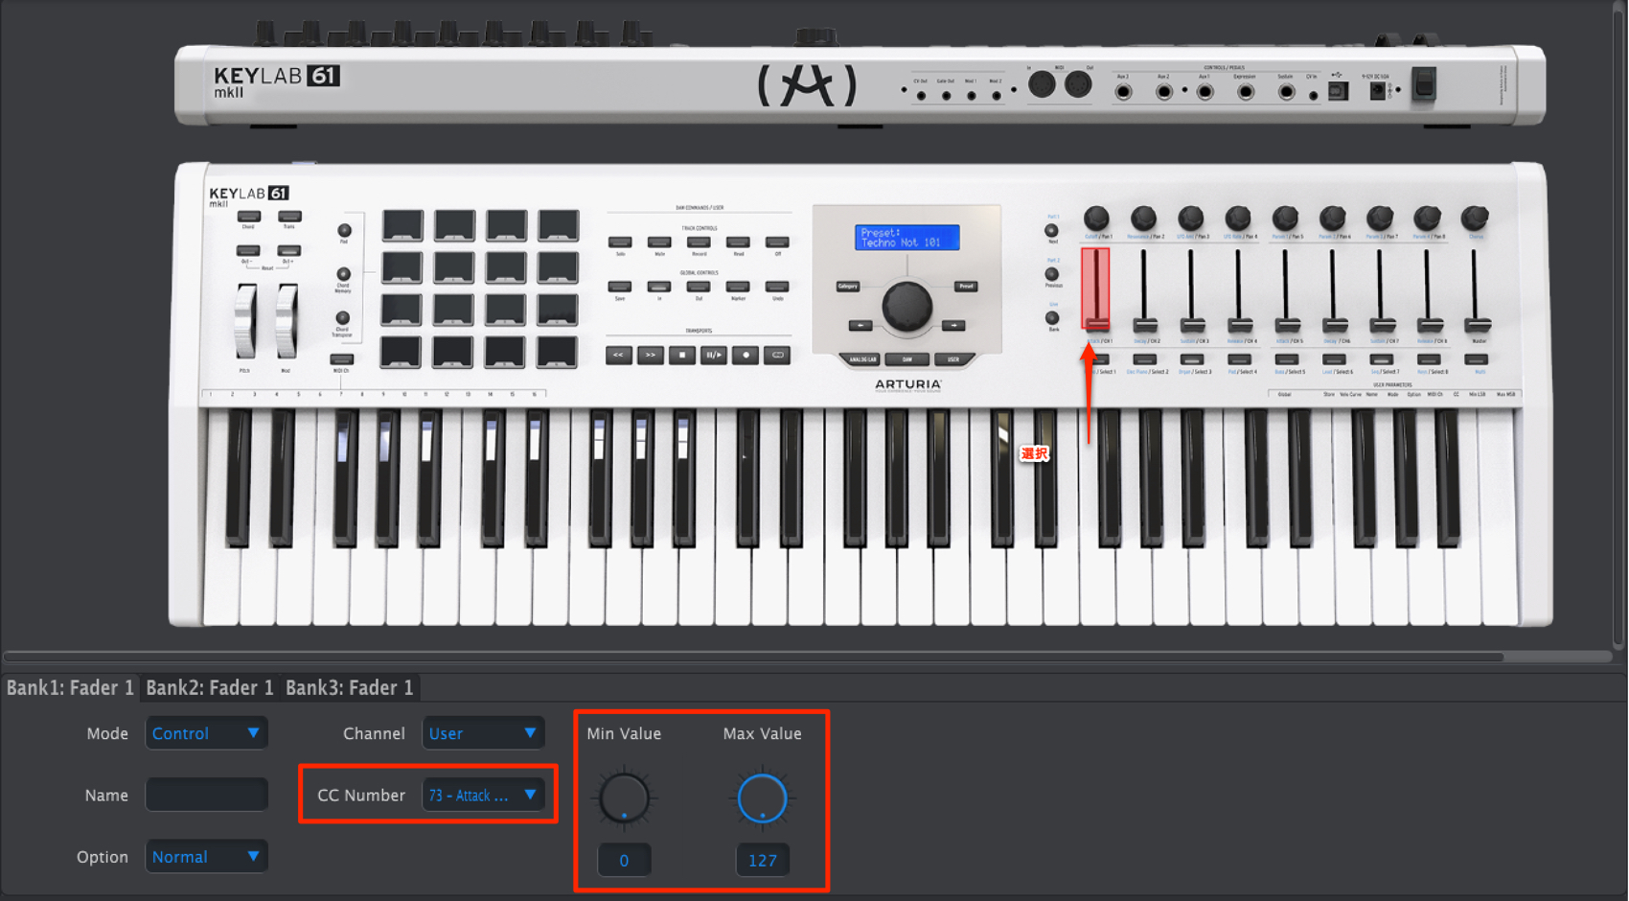Select the large central jog wheel knob
The image size is (1629, 901).
906,306
